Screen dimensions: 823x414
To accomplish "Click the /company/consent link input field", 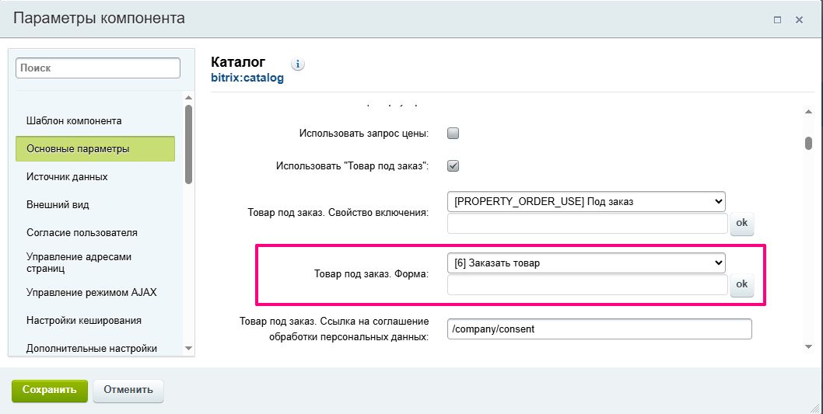I will tap(600, 329).
